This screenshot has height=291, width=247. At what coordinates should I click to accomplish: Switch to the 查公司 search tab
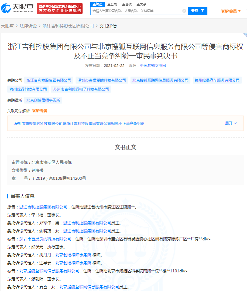(112, 4)
